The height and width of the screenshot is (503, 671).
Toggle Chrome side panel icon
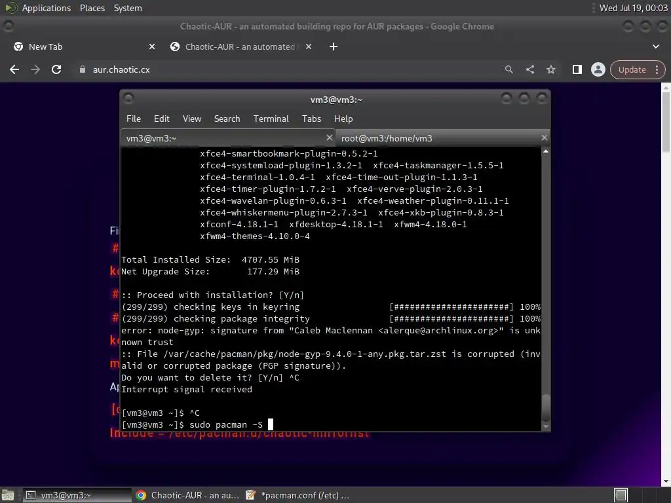[577, 69]
